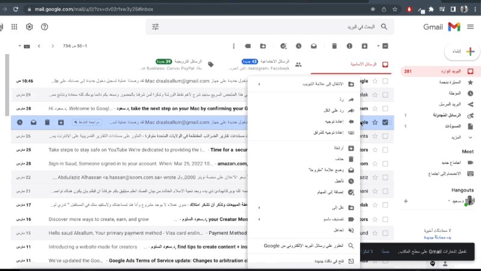
Task: Choose reply in the context menu
Action: click(x=304, y=99)
